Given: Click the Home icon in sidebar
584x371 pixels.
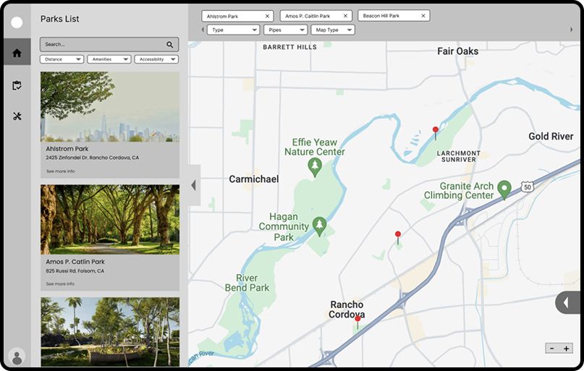Looking at the screenshot, I should (17, 53).
